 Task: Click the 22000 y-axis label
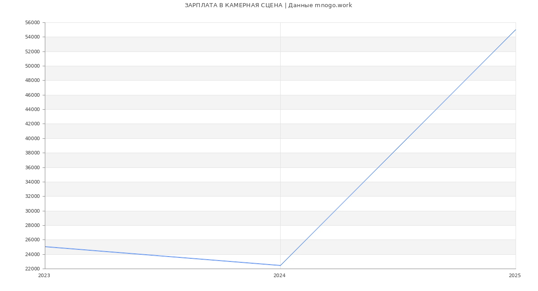(x=32, y=269)
